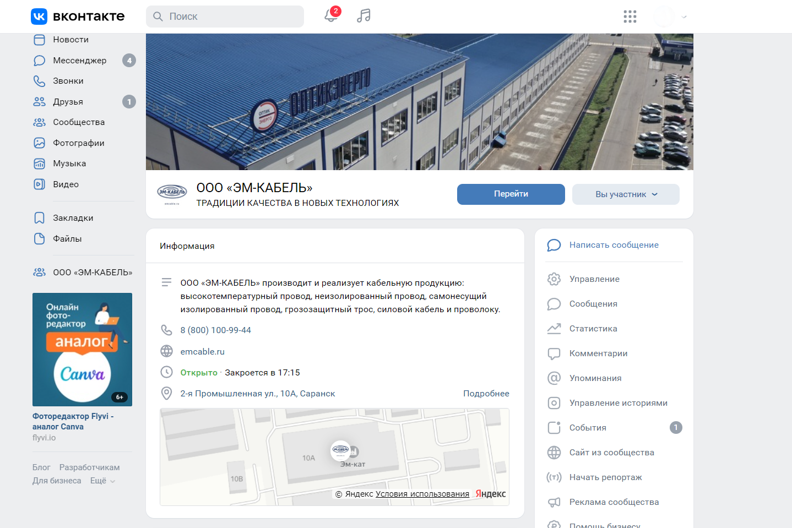792x528 pixels.
Task: Open the profile avatar dropdown menu
Action: (x=670, y=17)
